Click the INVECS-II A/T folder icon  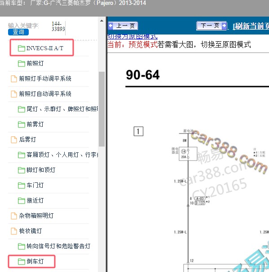tap(22, 48)
